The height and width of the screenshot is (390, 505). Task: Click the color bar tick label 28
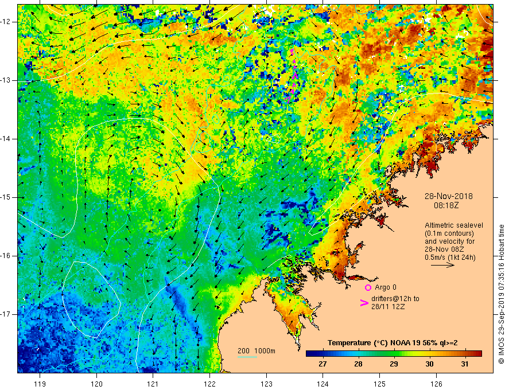[x=358, y=364]
